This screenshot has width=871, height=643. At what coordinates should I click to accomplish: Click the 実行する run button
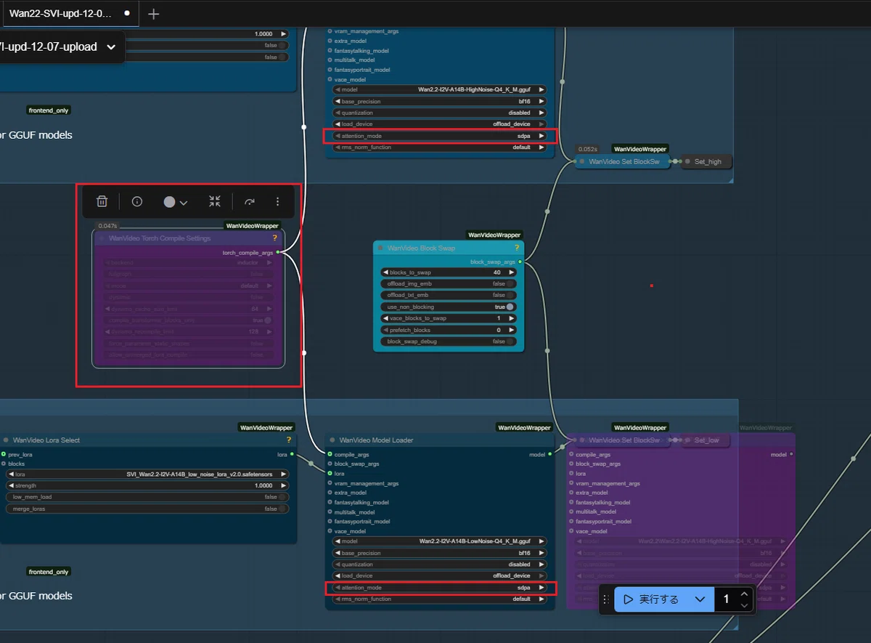(652, 599)
